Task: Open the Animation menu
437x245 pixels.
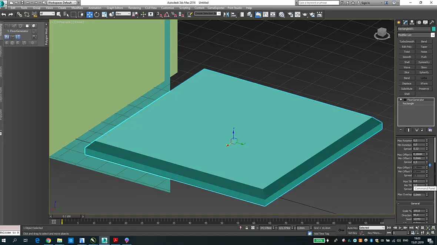Action: 95,8
